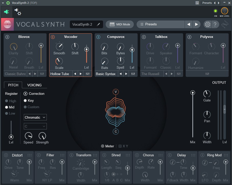Click the Delay tempo sync note icon
This screenshot has width=232, height=185.
coord(173,162)
